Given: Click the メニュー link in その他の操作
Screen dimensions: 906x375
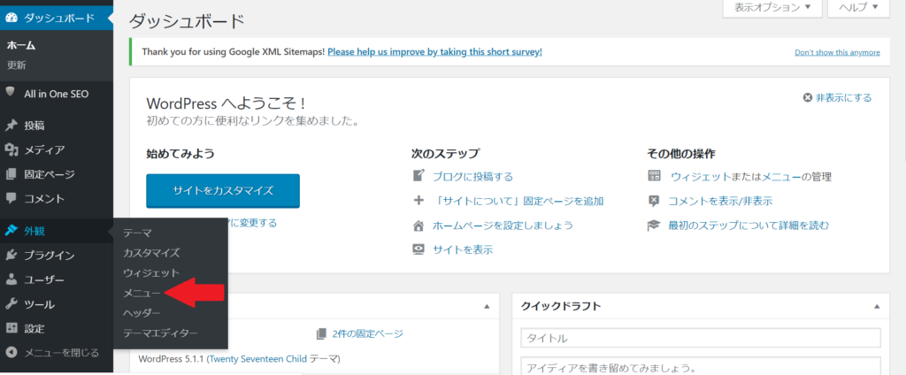Looking at the screenshot, I should (x=781, y=176).
